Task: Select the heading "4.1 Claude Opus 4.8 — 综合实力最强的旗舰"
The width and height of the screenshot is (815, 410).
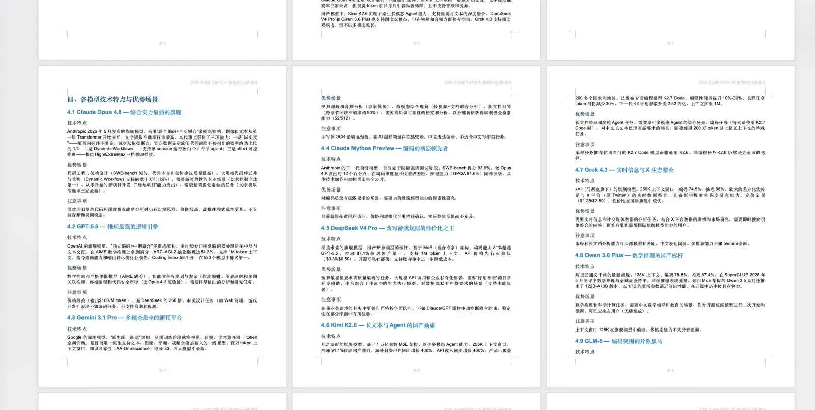Action: [x=124, y=112]
